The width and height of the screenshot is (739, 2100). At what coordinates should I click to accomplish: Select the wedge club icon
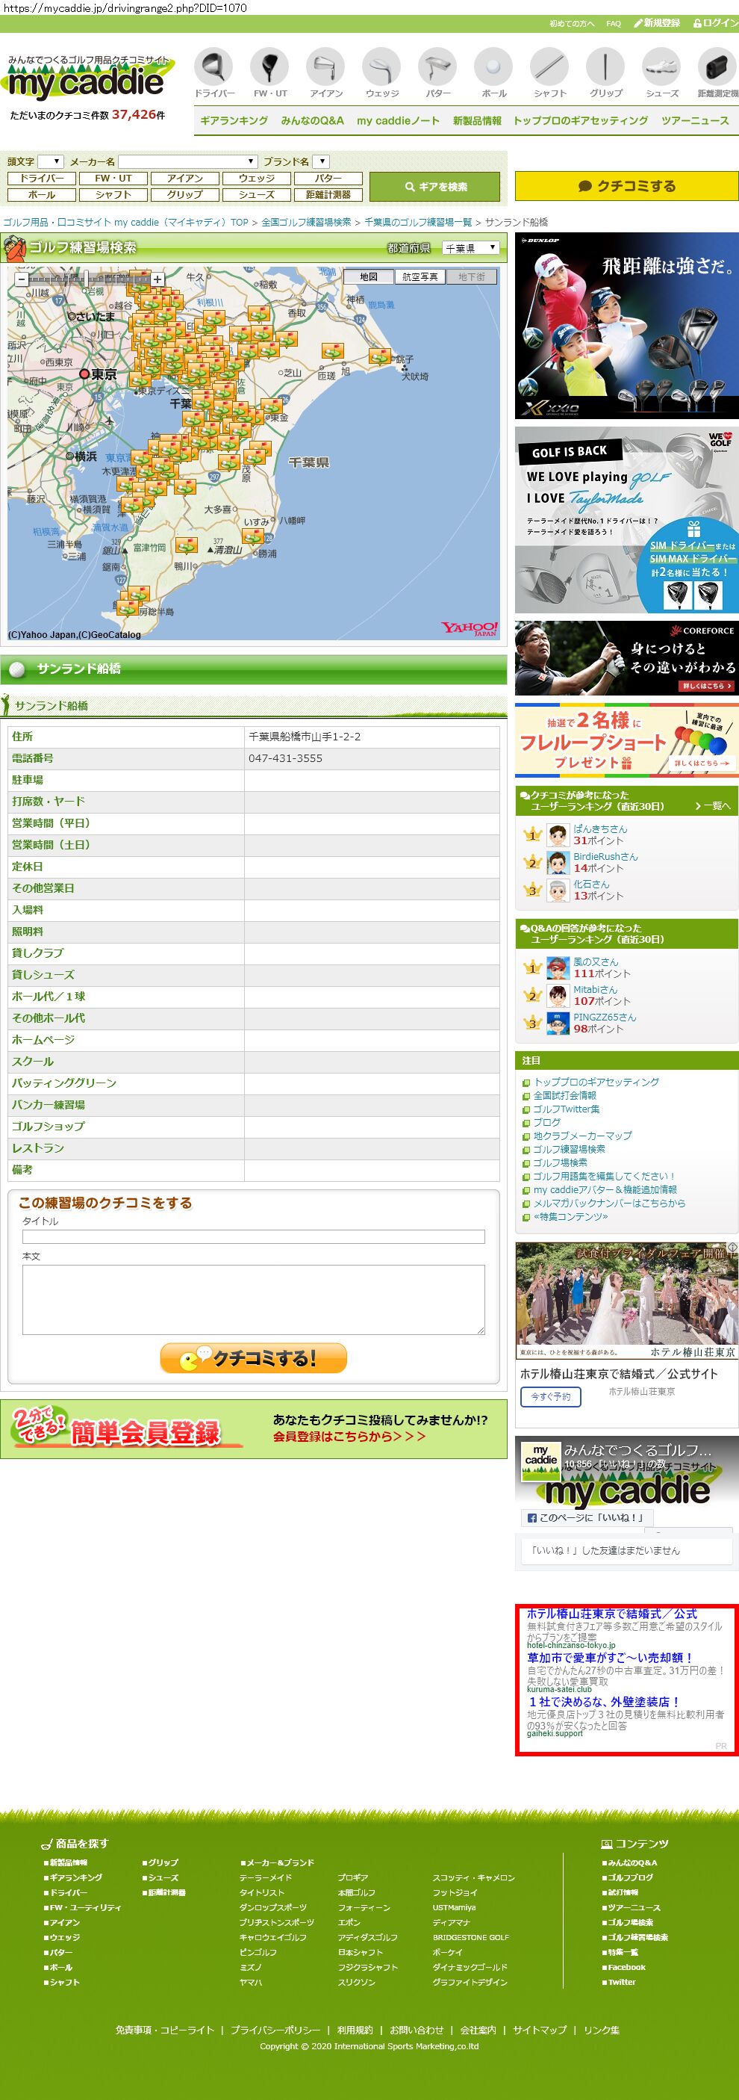381,66
